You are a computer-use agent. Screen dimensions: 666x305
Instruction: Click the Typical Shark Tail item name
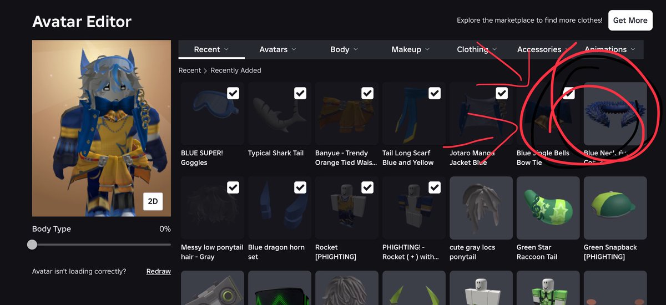click(276, 153)
